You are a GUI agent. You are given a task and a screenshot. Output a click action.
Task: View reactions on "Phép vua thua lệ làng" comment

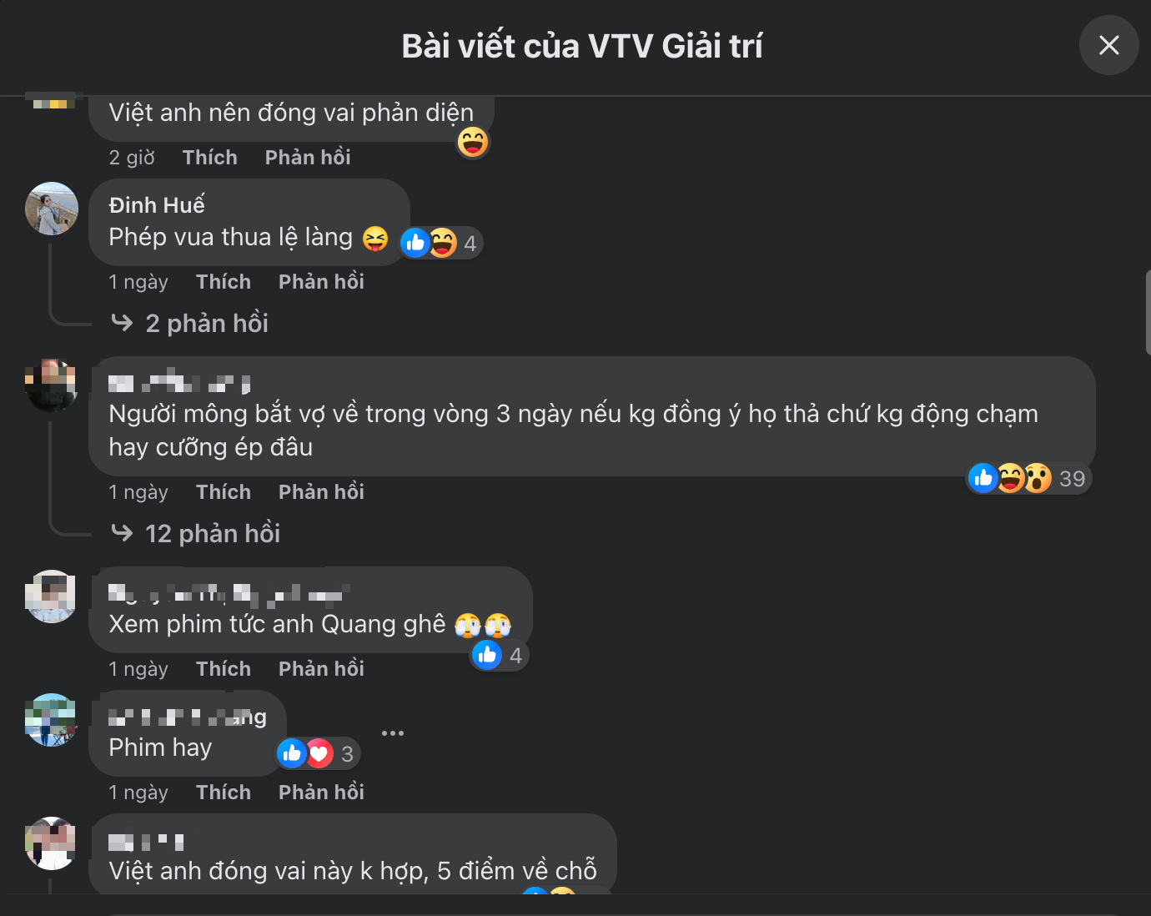tap(440, 243)
